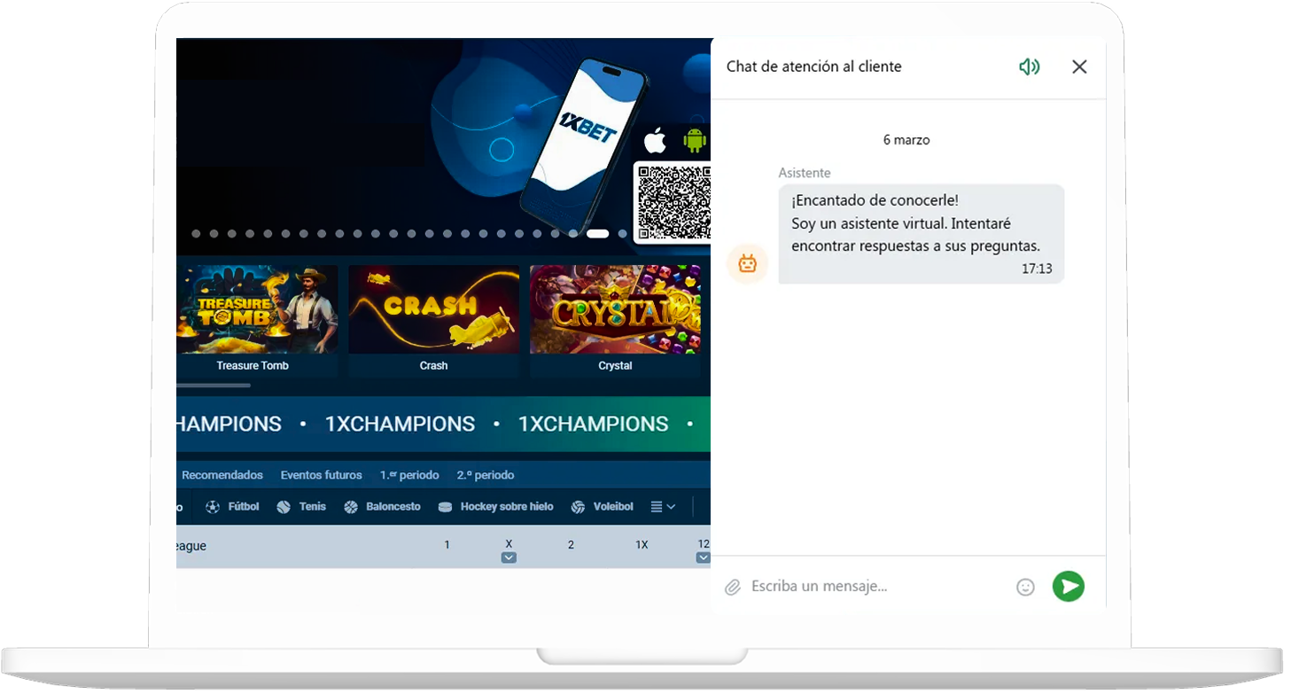Open the Apple app download icon
This screenshot has height=694, width=1291.
655,140
